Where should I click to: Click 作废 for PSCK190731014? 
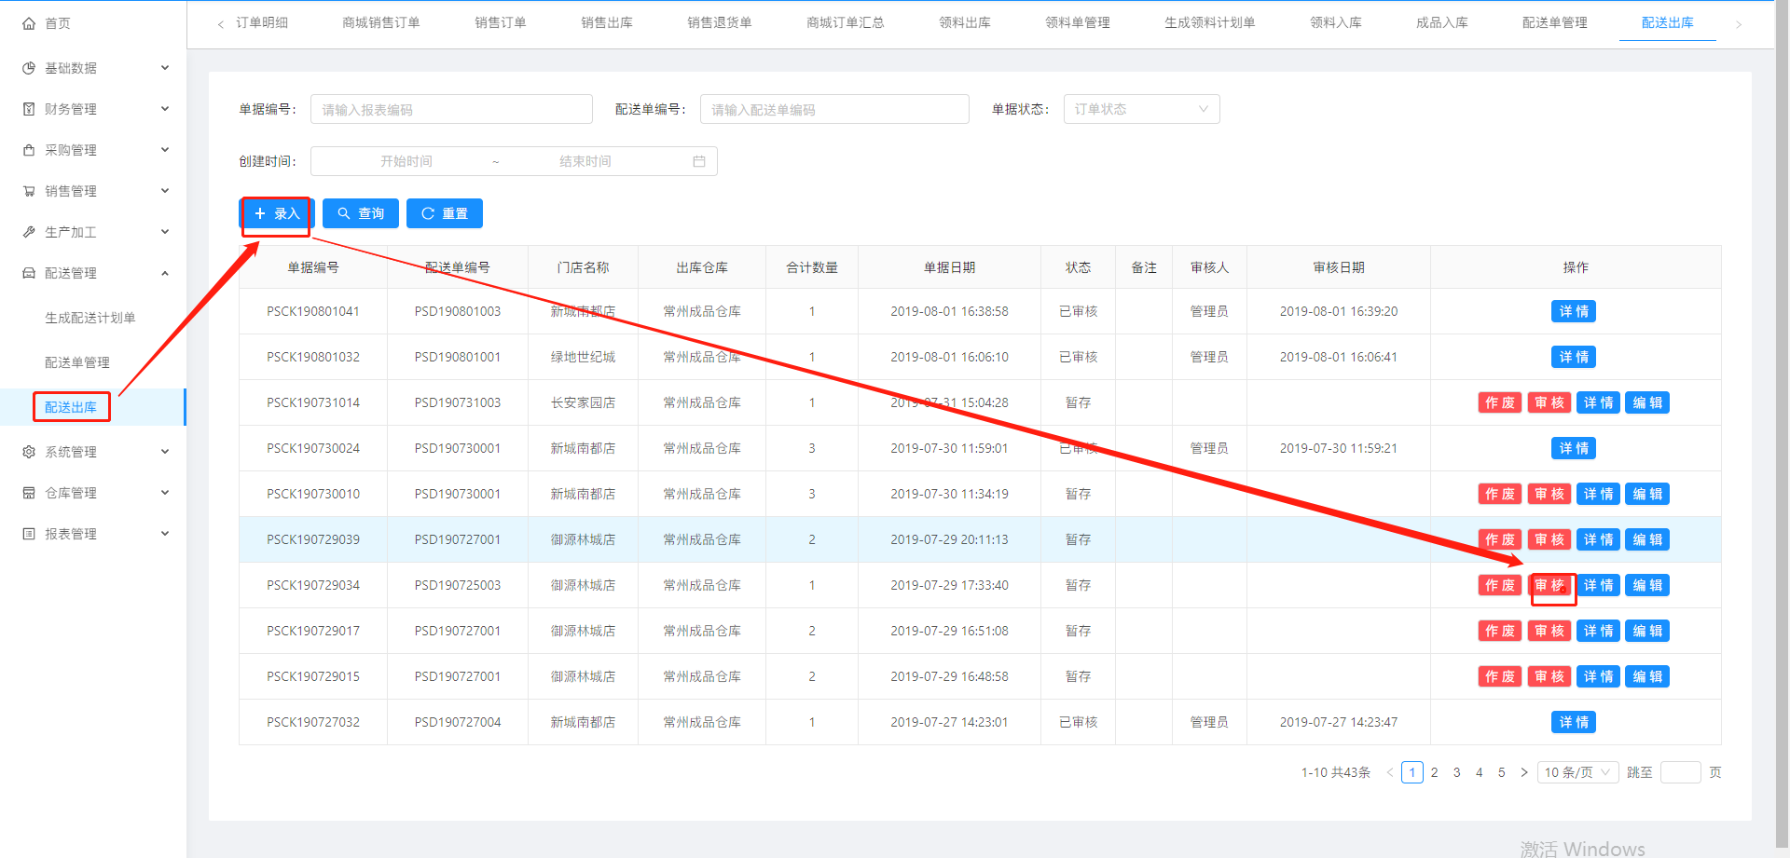[x=1500, y=402]
